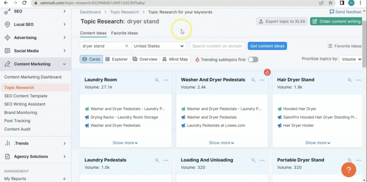Select the Cards view

91,59
